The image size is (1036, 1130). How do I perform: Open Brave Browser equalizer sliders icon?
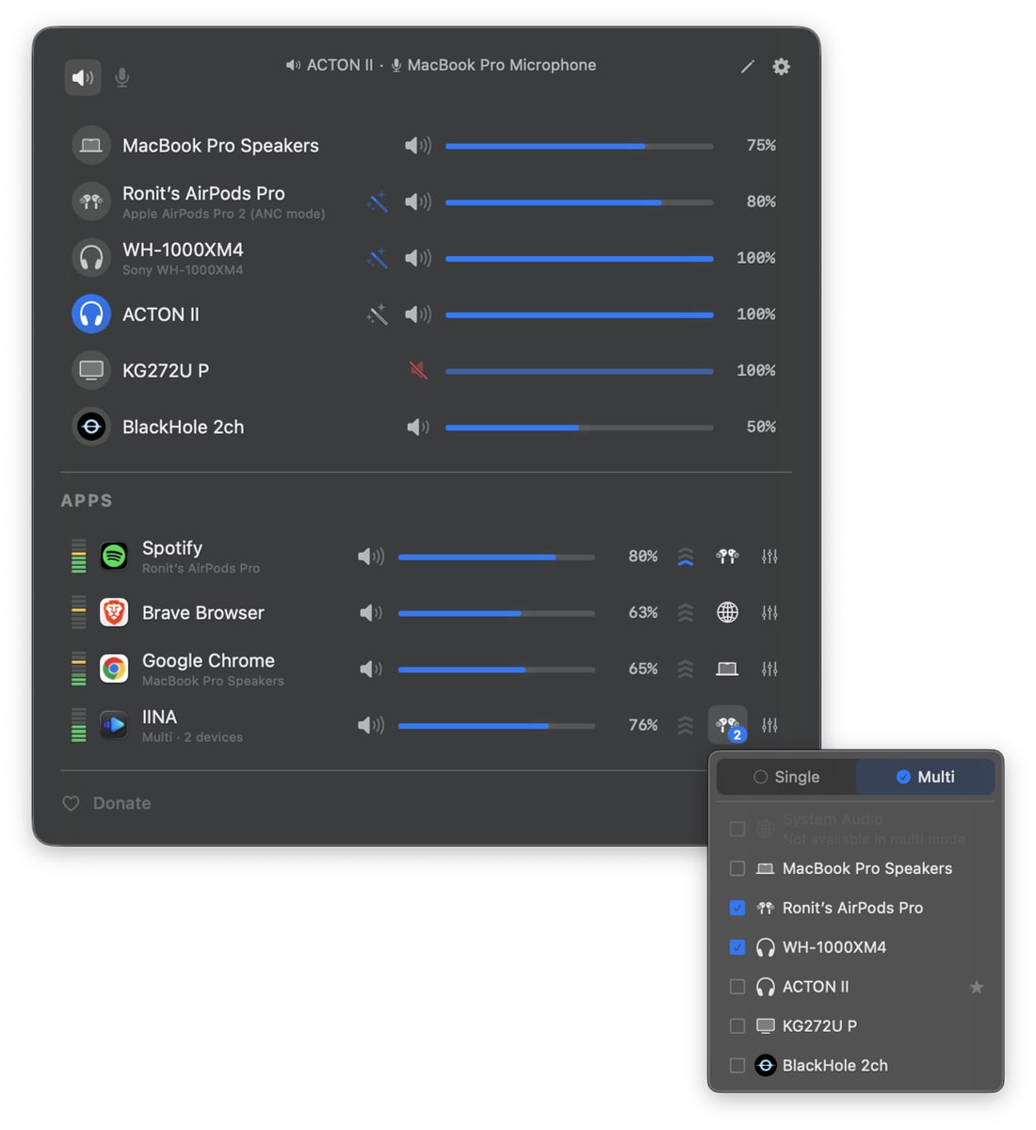769,613
